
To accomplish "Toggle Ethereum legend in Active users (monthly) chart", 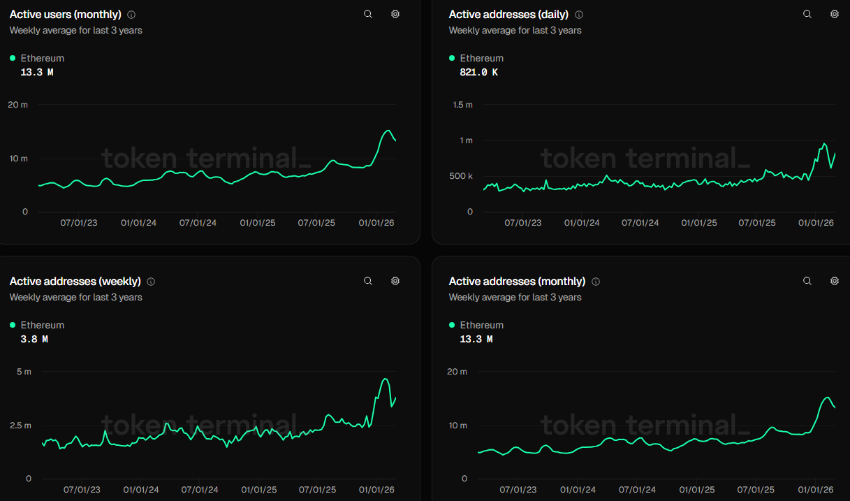I will pos(42,58).
